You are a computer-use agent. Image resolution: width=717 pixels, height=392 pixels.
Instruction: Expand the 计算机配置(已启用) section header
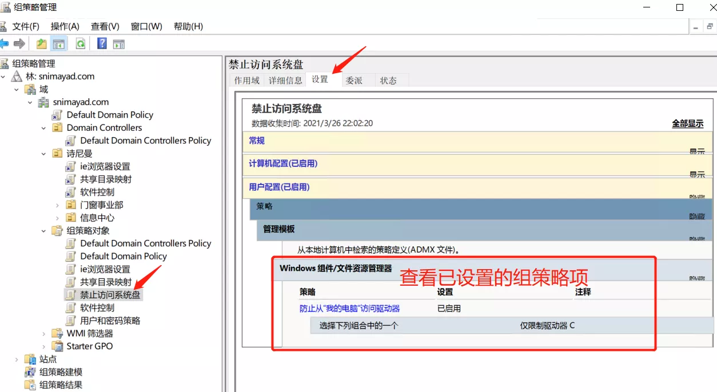(283, 163)
